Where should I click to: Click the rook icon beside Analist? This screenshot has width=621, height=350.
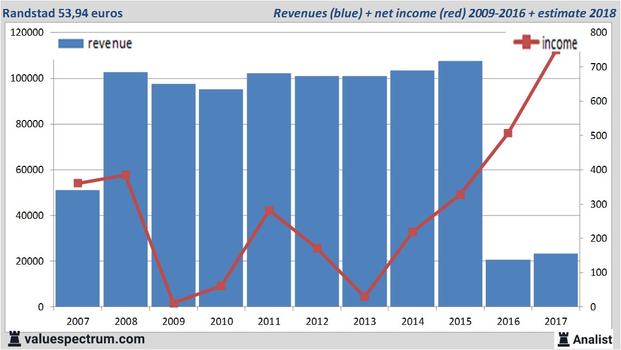tap(563, 339)
